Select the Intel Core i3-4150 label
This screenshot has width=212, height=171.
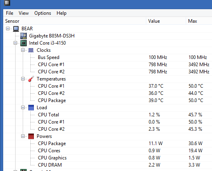(47, 43)
